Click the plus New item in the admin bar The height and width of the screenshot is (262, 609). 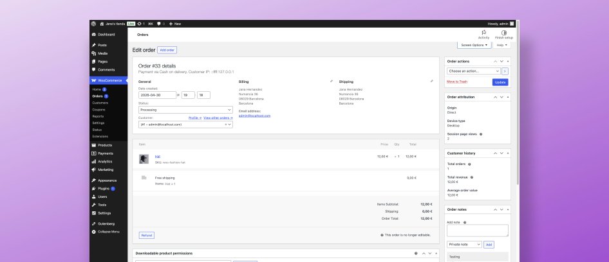pyautogui.click(x=174, y=24)
